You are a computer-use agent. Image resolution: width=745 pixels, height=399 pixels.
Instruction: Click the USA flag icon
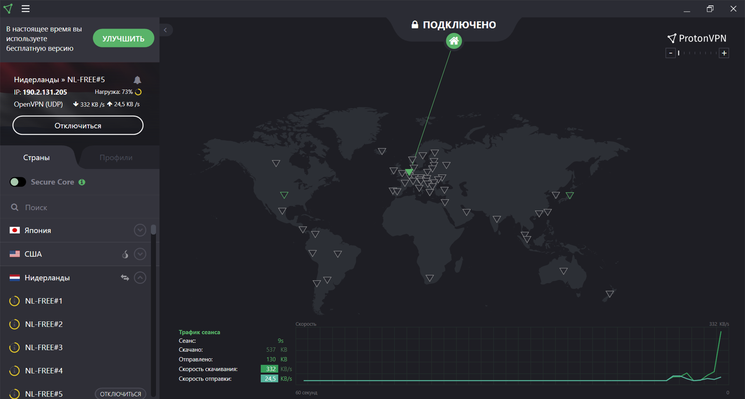(x=15, y=254)
